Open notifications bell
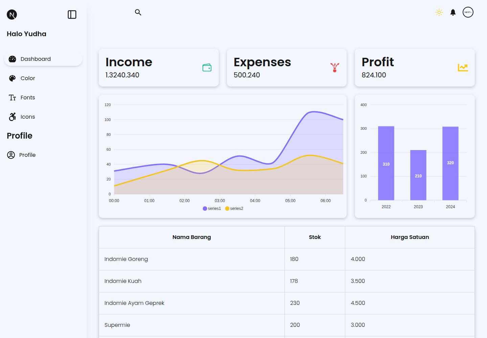Image resolution: width=487 pixels, height=338 pixels. click(453, 13)
